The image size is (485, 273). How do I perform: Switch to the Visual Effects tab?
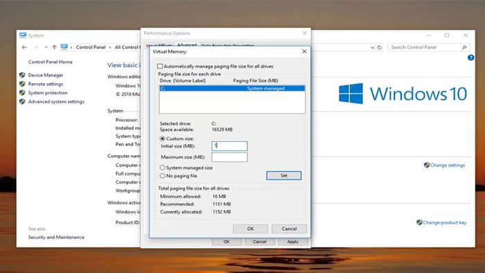159,45
